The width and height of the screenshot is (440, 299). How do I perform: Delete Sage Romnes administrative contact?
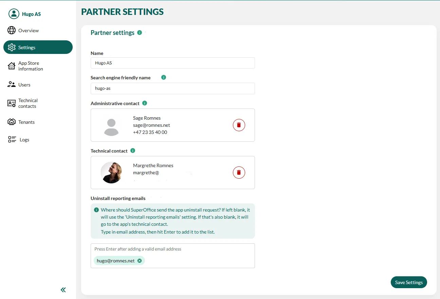(x=239, y=125)
